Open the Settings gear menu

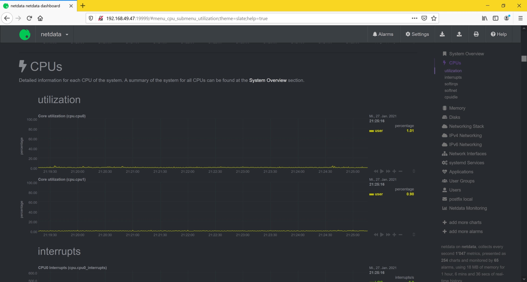click(x=417, y=34)
